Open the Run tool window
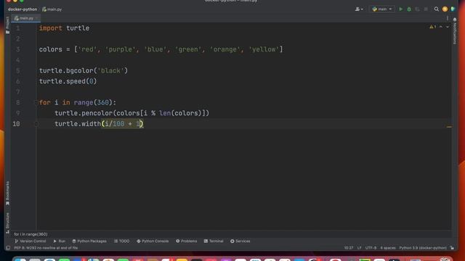This screenshot has height=261, width=465. click(60, 241)
